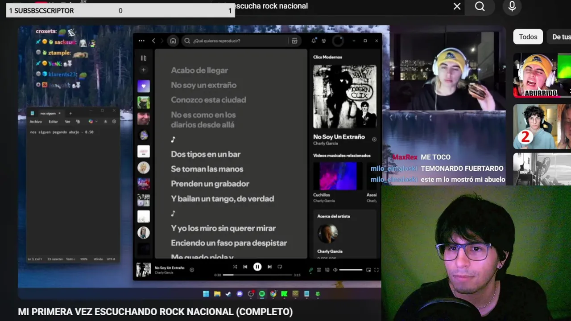Go back with Spotify's left arrow
Image resolution: width=571 pixels, height=321 pixels.
pyautogui.click(x=153, y=41)
